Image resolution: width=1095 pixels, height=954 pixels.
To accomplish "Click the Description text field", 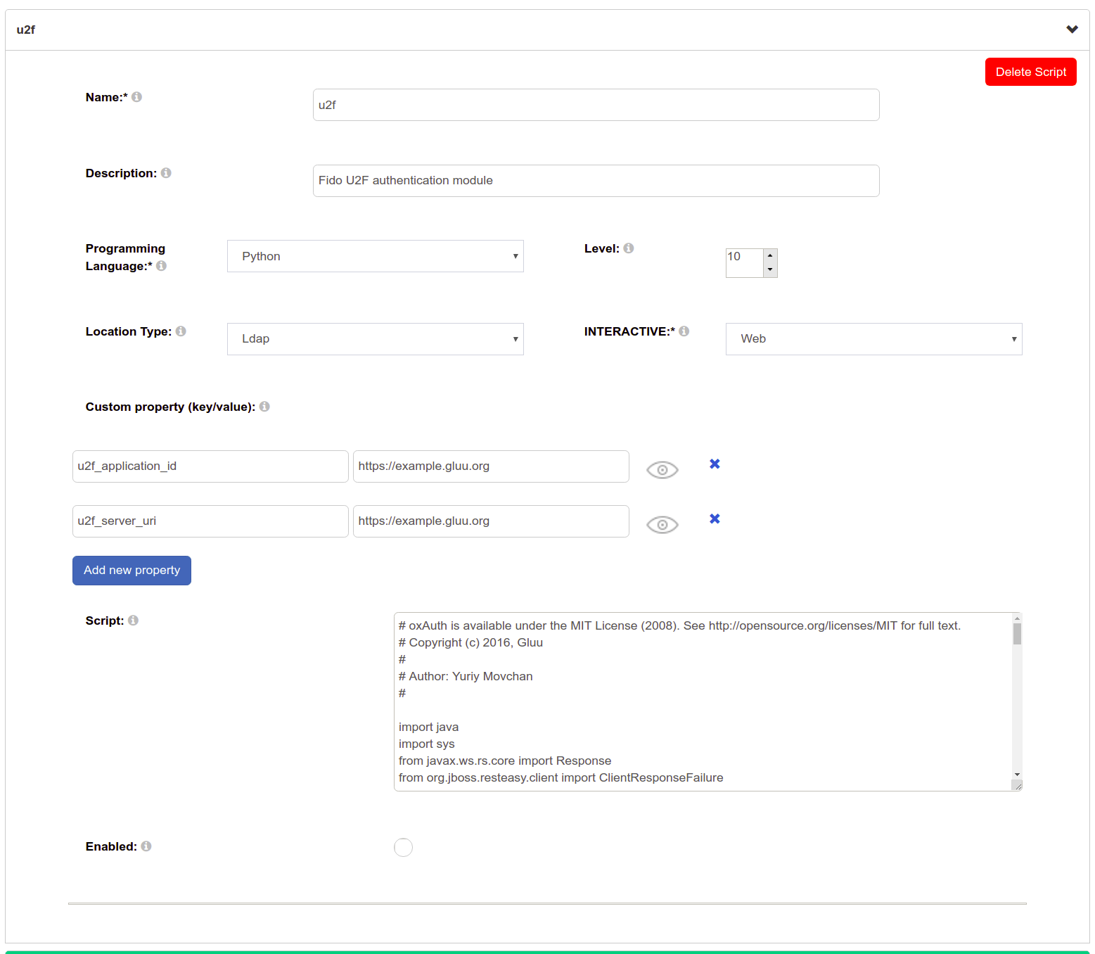I will (596, 181).
